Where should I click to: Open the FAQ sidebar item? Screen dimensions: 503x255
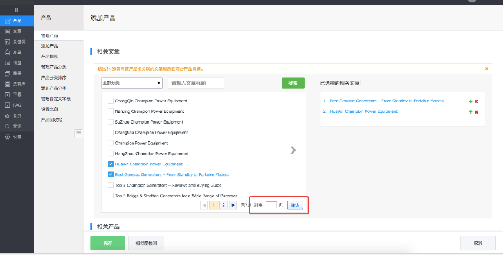coord(16,105)
